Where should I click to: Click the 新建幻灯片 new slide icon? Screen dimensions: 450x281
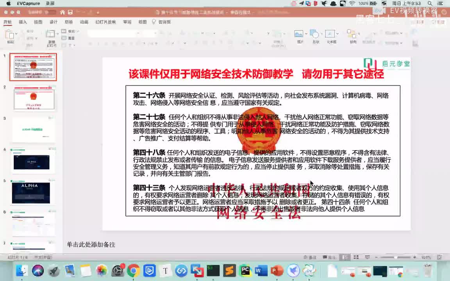coord(50,34)
